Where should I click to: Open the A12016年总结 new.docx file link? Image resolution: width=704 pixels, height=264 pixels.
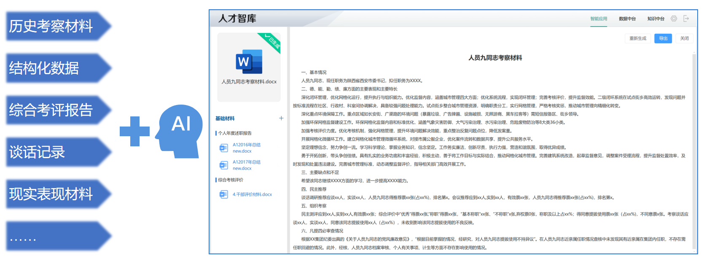pyautogui.click(x=247, y=148)
